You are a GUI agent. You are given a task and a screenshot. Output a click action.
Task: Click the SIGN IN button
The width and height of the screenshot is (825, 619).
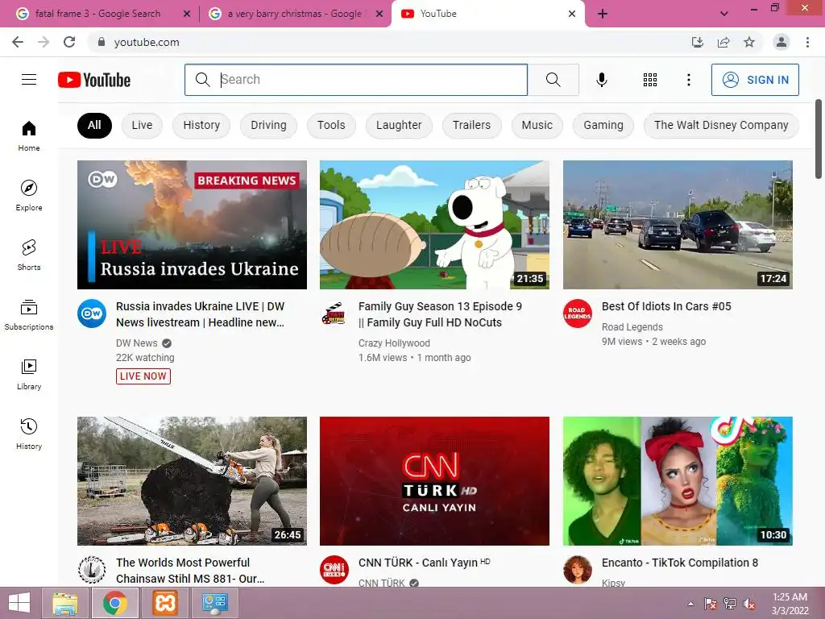(755, 80)
